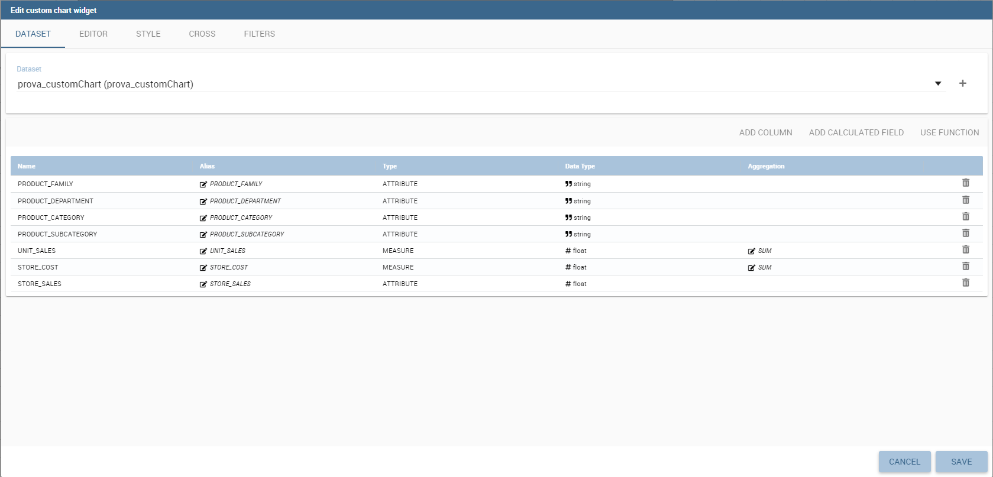Edit alias of UNIT_SALES via pencil icon
This screenshot has width=993, height=477.
pyautogui.click(x=203, y=251)
